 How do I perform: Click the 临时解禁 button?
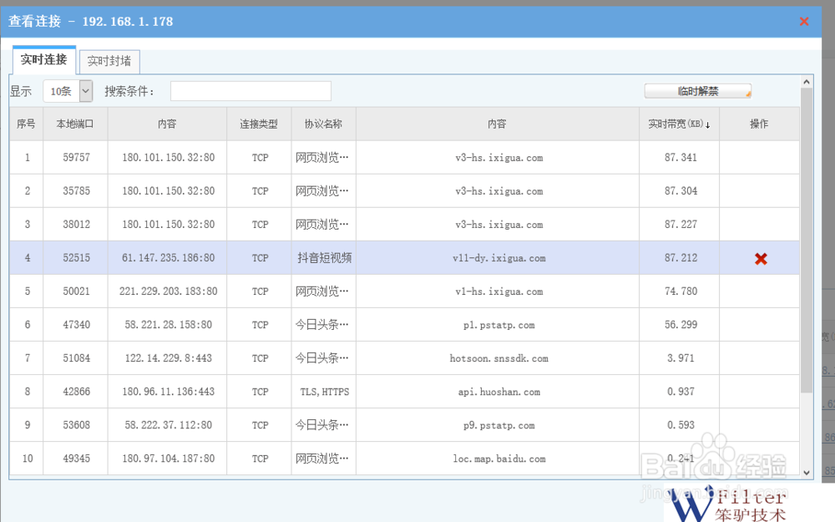tap(697, 91)
